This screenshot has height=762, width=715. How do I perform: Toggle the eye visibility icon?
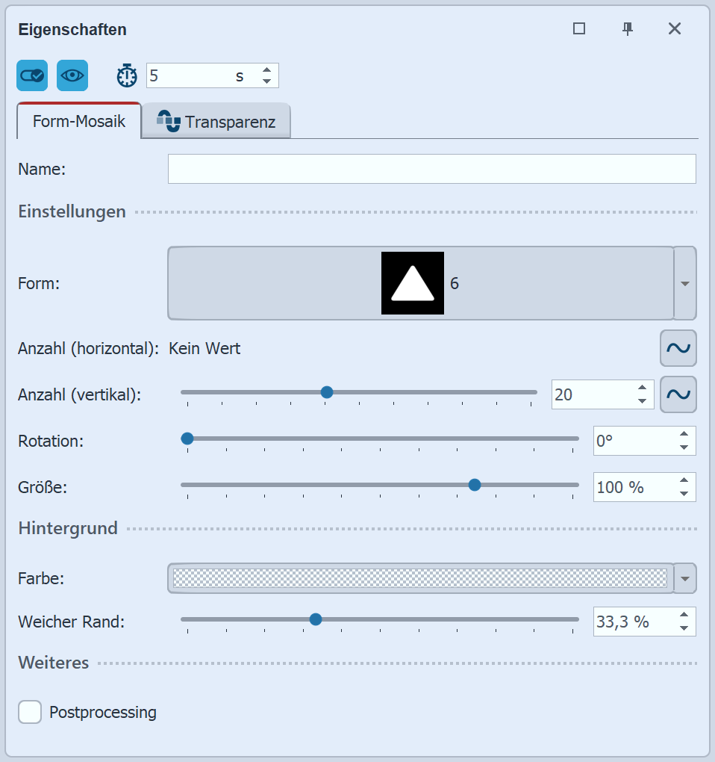[72, 75]
